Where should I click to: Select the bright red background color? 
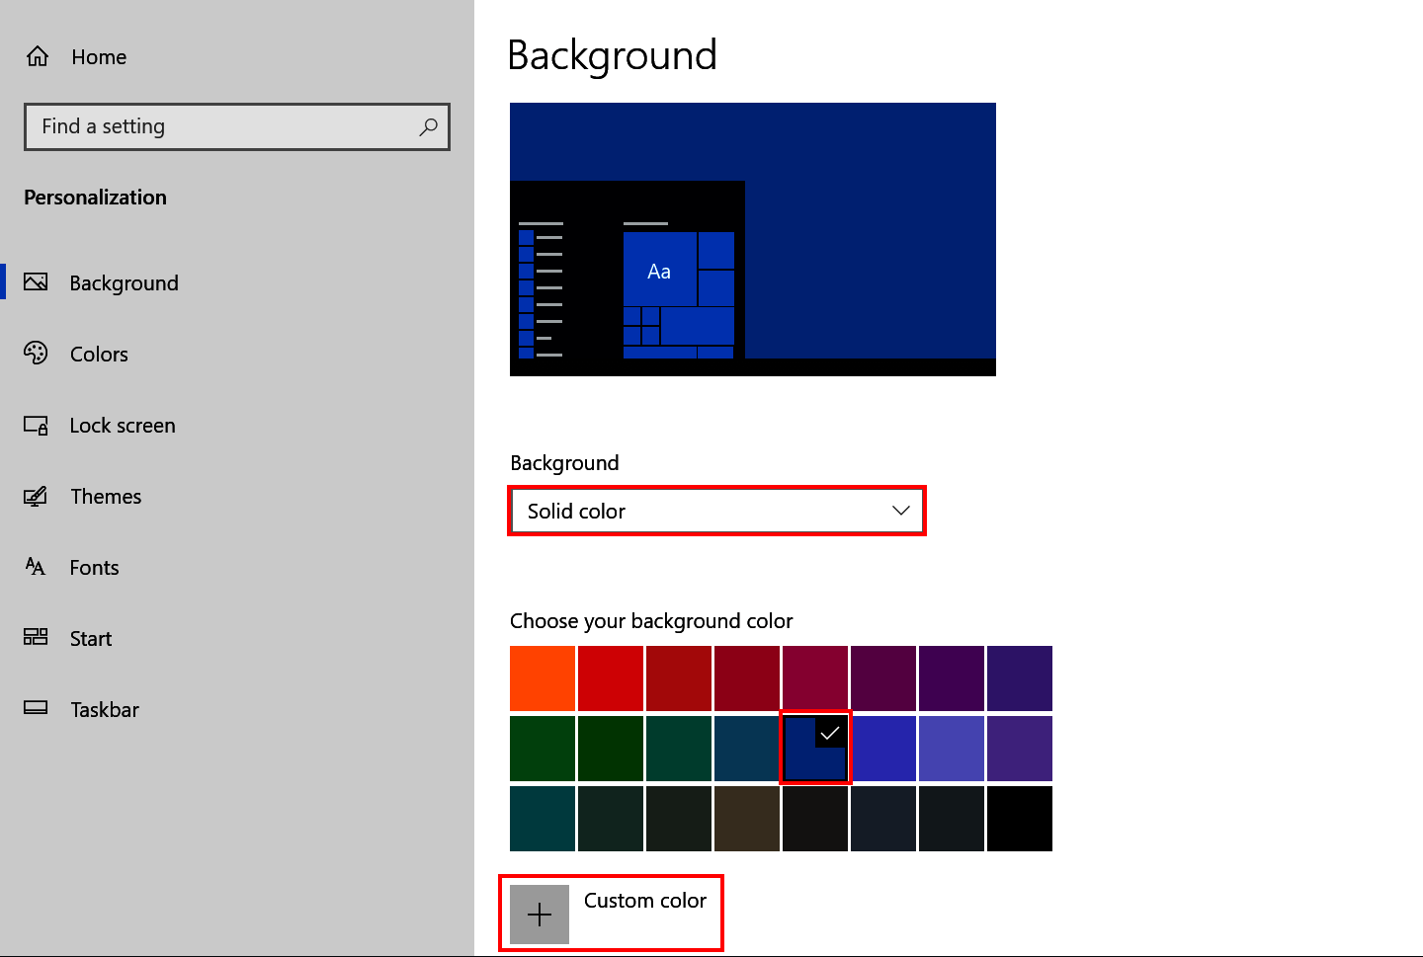coord(610,678)
